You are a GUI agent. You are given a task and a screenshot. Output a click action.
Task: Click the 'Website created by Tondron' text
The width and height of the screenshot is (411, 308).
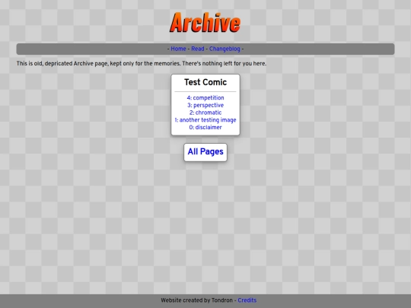click(x=196, y=300)
